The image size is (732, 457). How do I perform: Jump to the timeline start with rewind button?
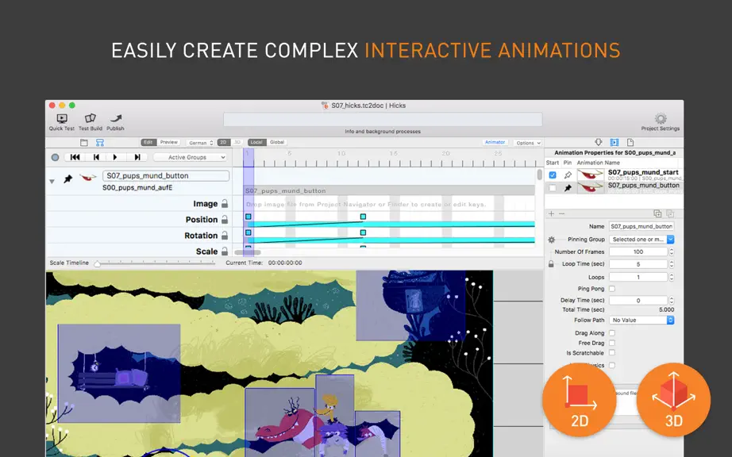coord(75,157)
